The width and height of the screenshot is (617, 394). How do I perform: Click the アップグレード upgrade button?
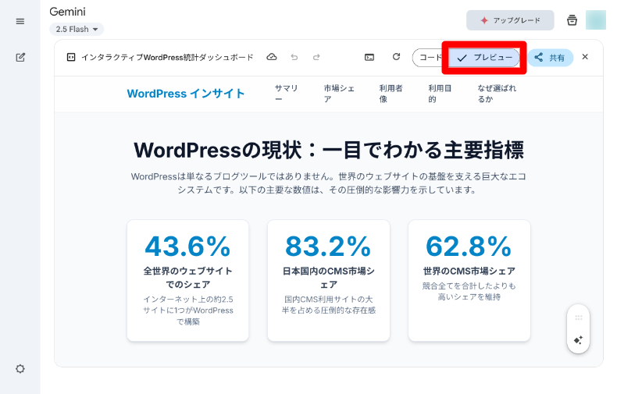510,20
